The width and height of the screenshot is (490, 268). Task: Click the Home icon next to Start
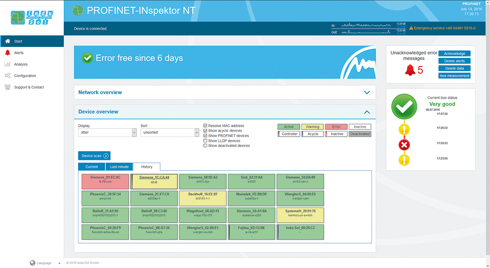tap(7, 41)
